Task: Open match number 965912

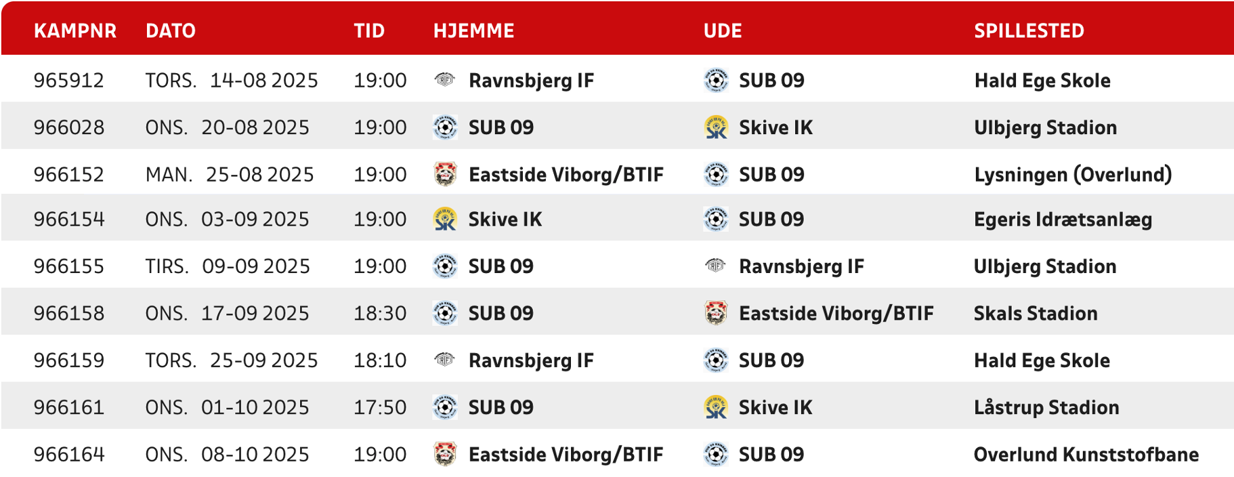Action: 69,81
